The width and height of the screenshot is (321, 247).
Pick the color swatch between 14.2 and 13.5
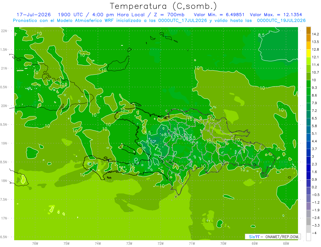click(308, 38)
